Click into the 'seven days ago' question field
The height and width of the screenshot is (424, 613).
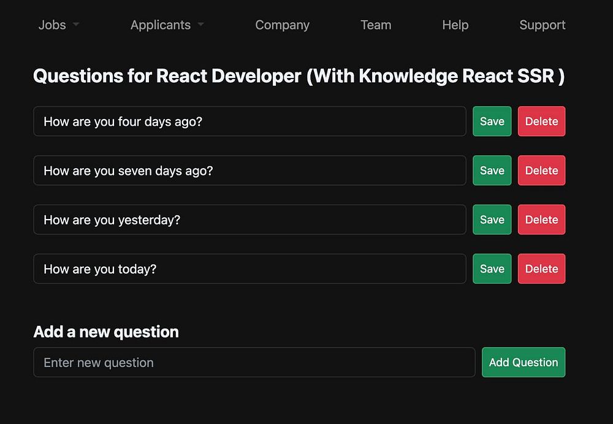click(x=249, y=171)
